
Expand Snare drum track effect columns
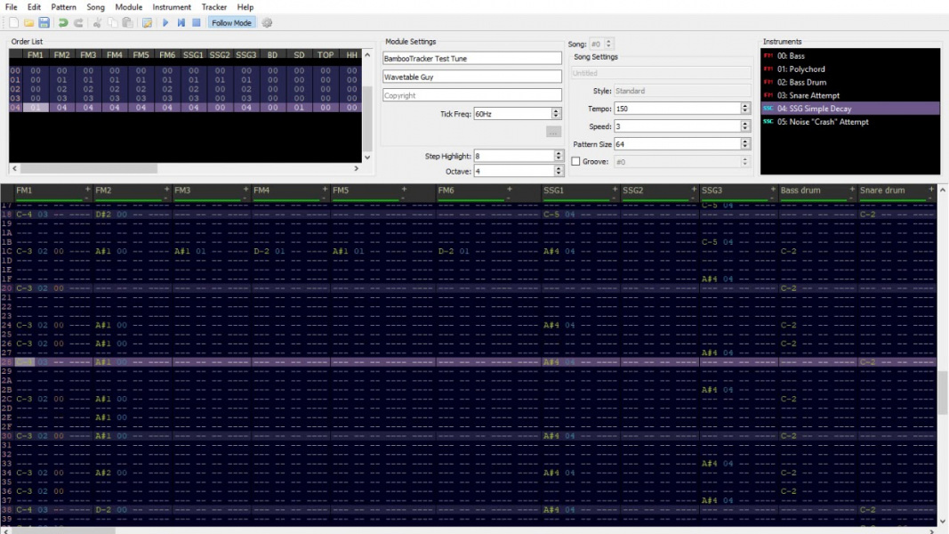coord(931,190)
